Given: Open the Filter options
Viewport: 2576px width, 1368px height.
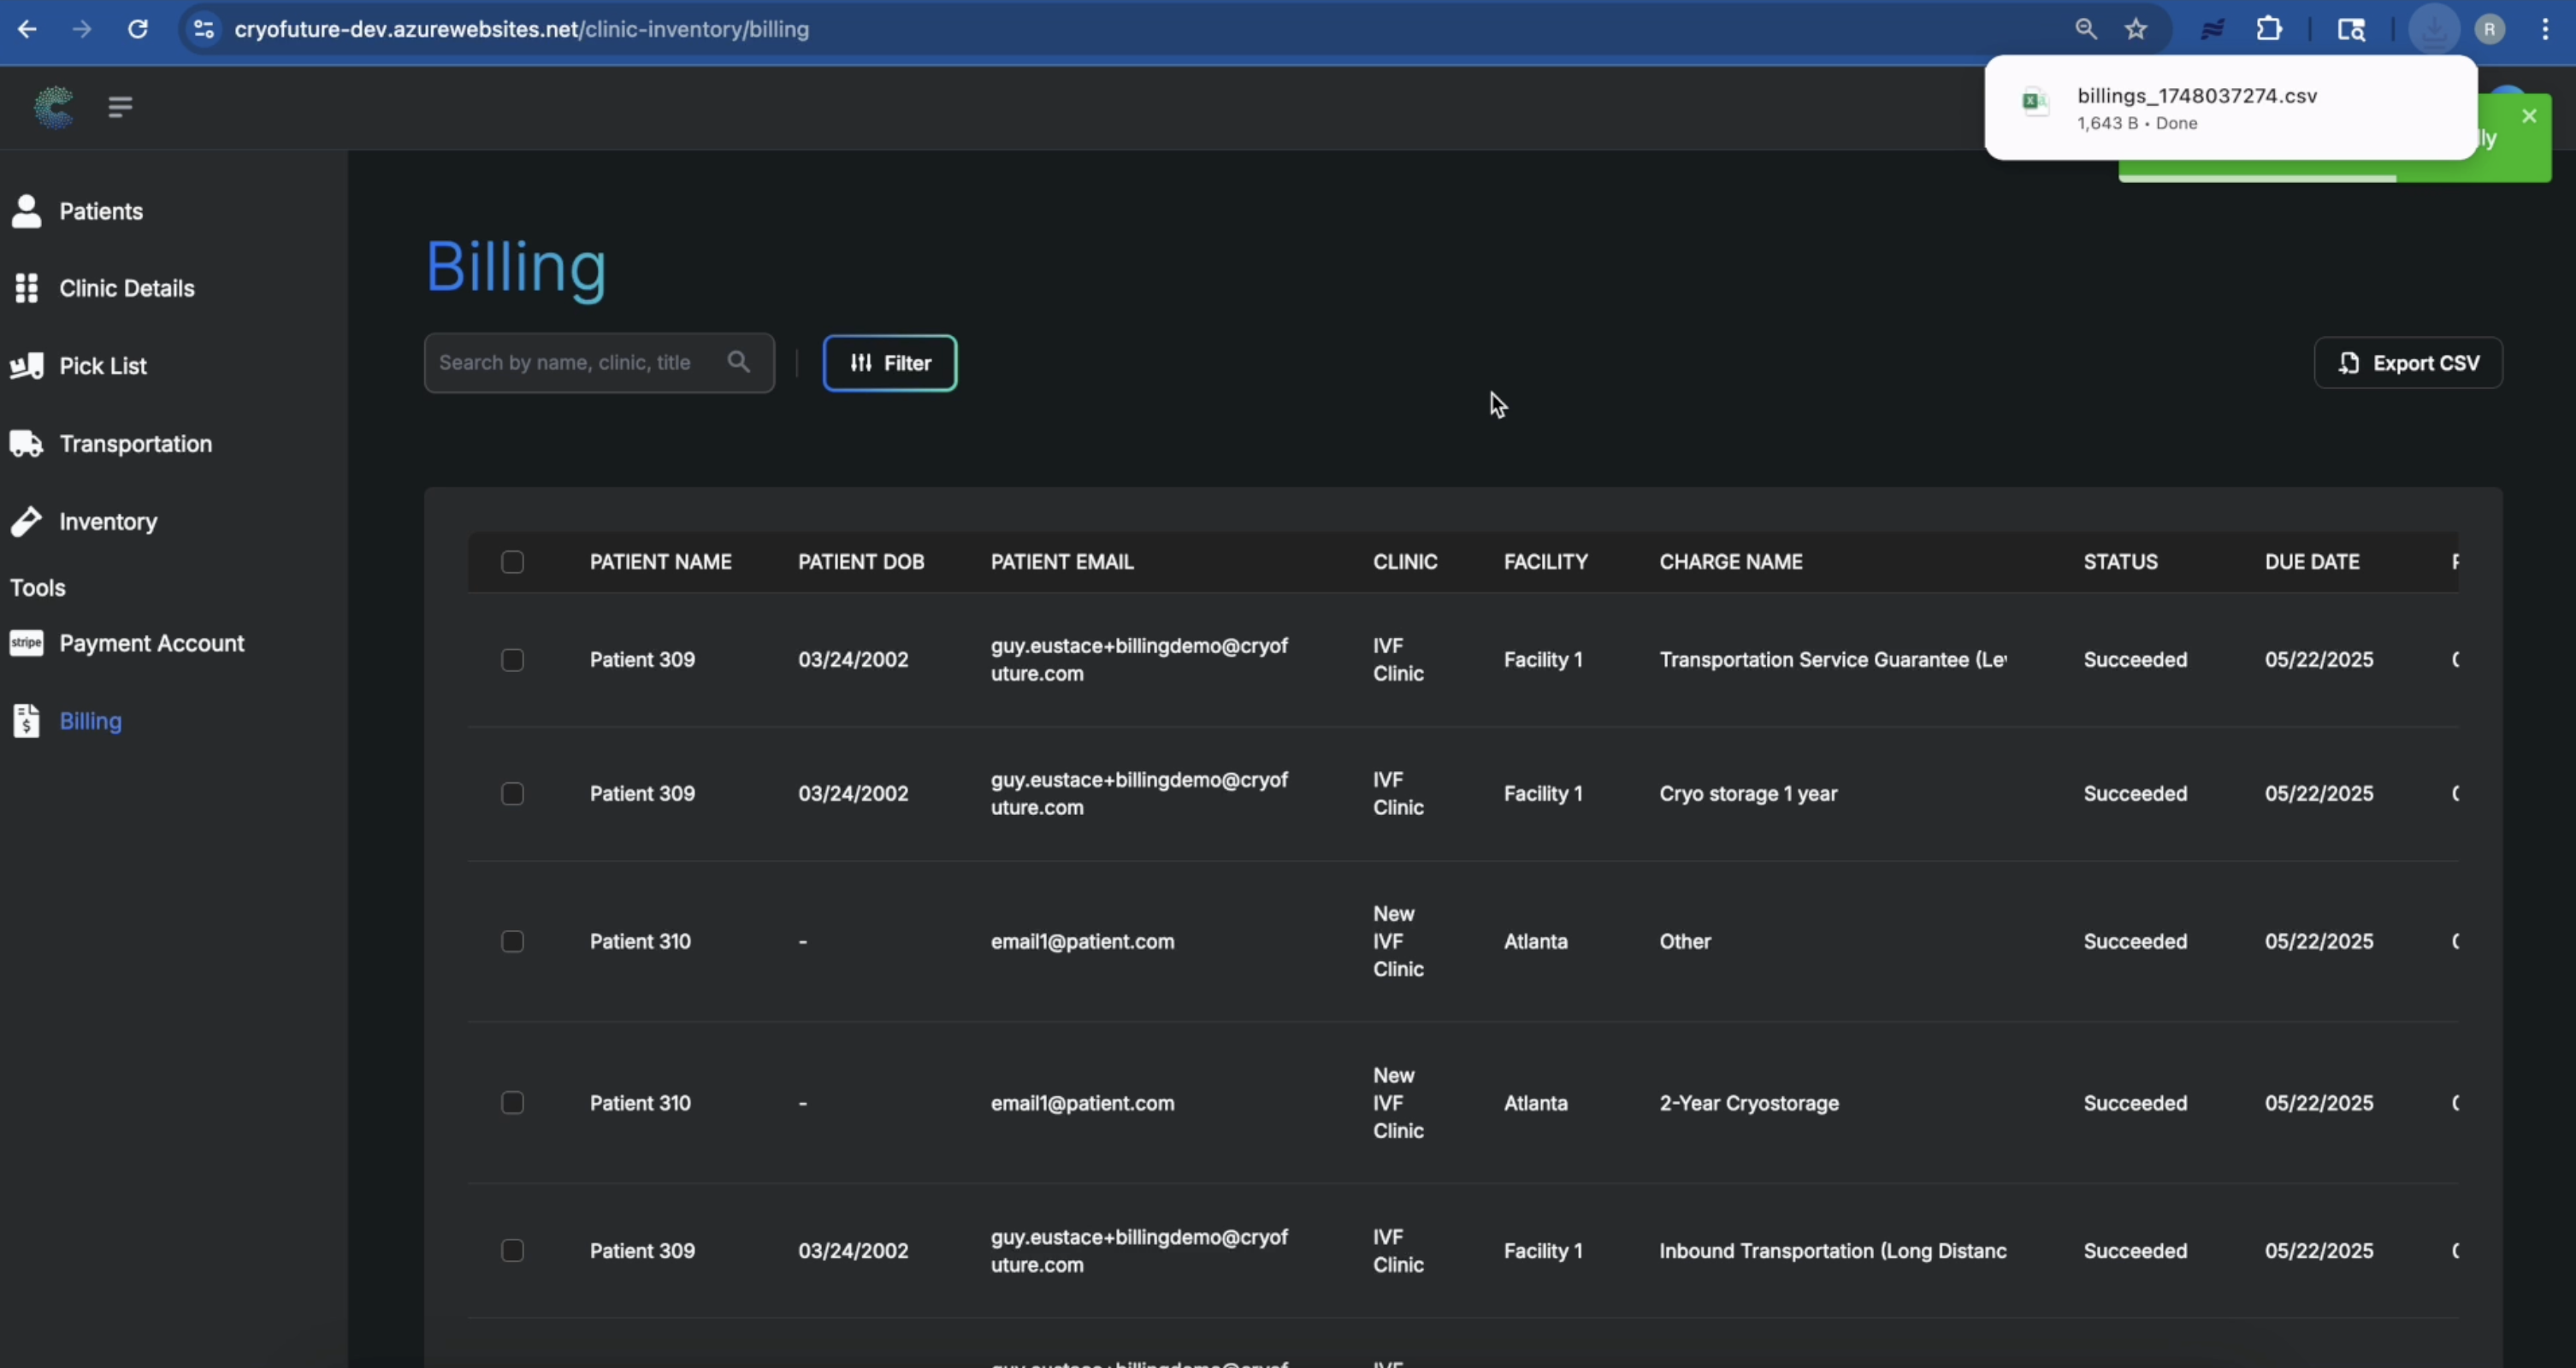Looking at the screenshot, I should pos(889,363).
